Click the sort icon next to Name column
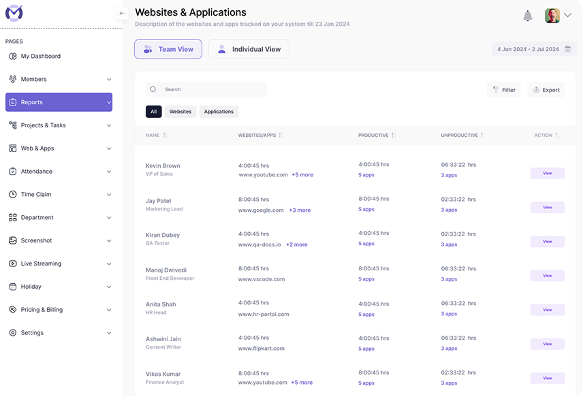Image resolution: width=583 pixels, height=397 pixels. pos(165,136)
